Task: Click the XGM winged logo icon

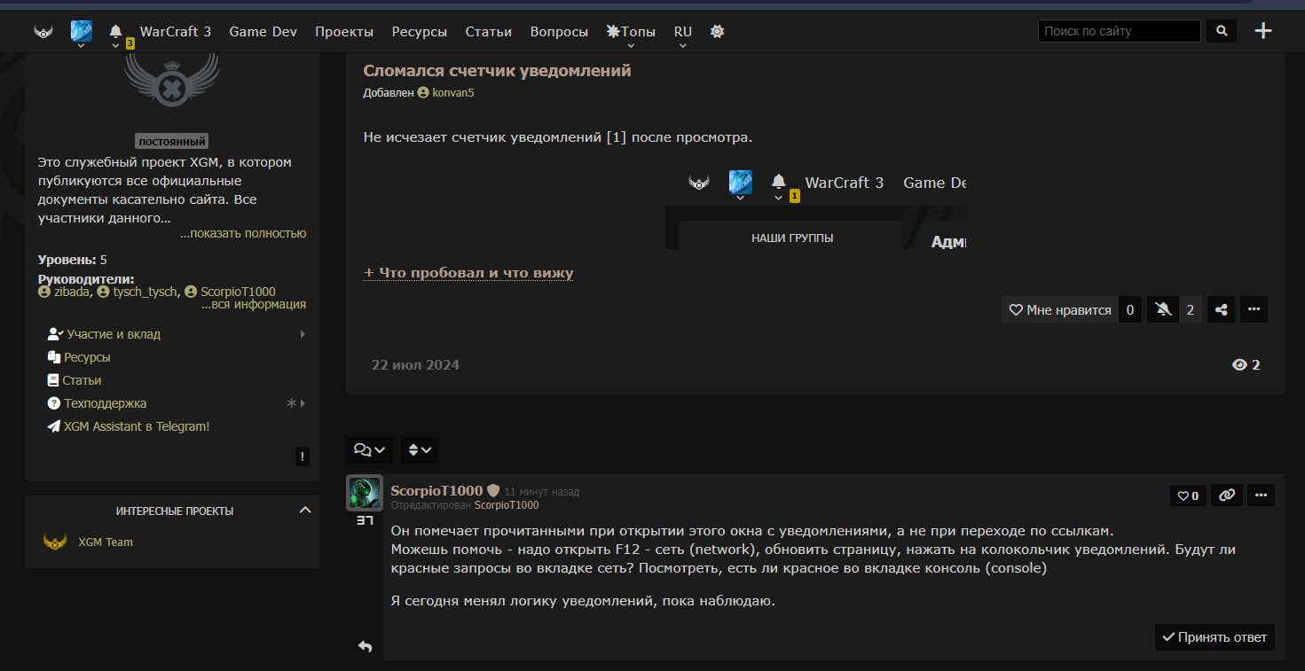Action: pyautogui.click(x=43, y=32)
